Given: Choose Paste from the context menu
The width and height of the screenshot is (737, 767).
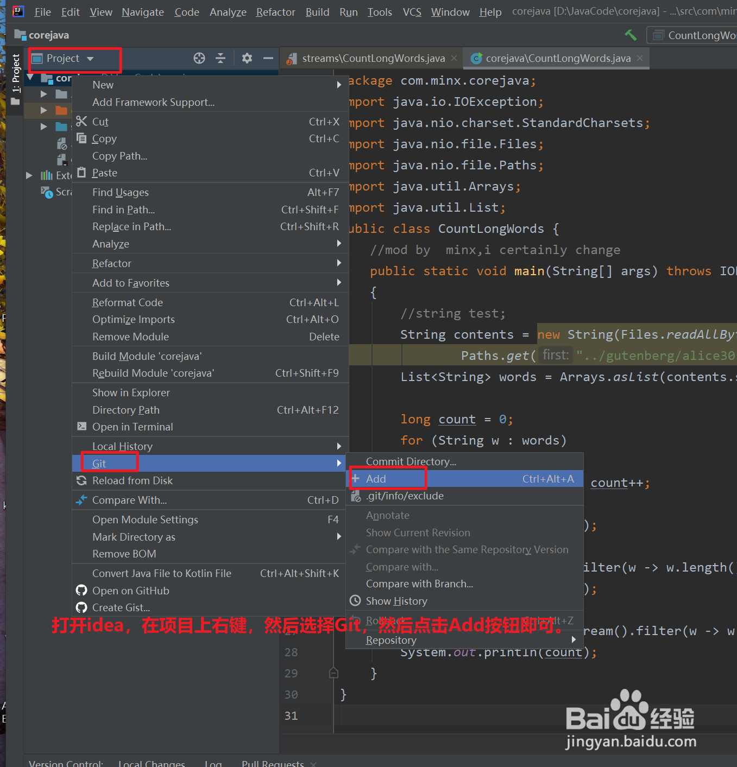Looking at the screenshot, I should pos(210,173).
